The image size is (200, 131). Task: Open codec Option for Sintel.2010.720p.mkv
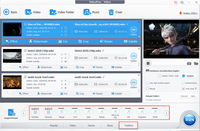134,57
